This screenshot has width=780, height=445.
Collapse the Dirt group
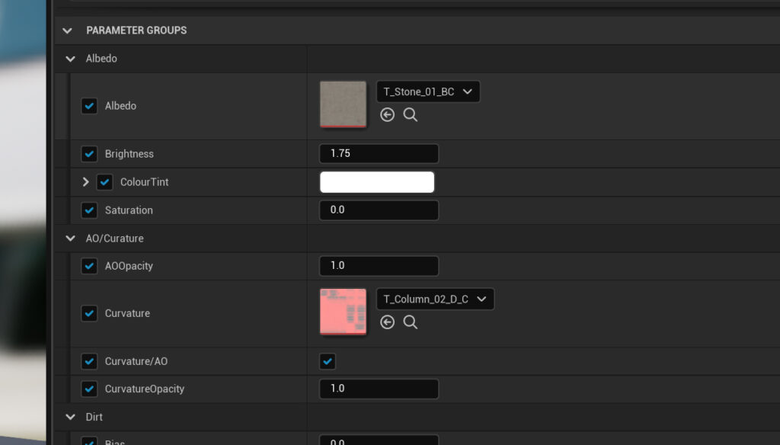pyautogui.click(x=71, y=417)
